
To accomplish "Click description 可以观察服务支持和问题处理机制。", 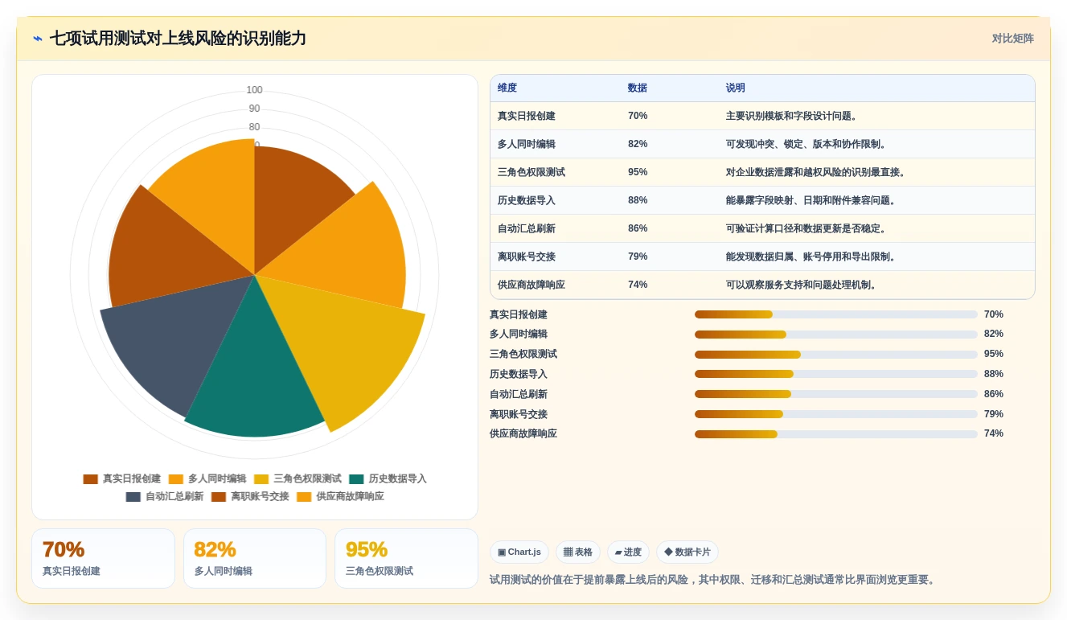I will [x=802, y=285].
